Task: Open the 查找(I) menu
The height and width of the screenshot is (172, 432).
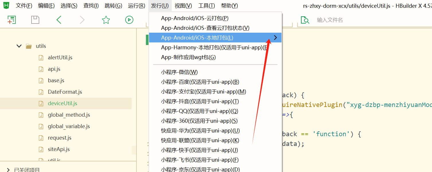Action: [x=91, y=6]
